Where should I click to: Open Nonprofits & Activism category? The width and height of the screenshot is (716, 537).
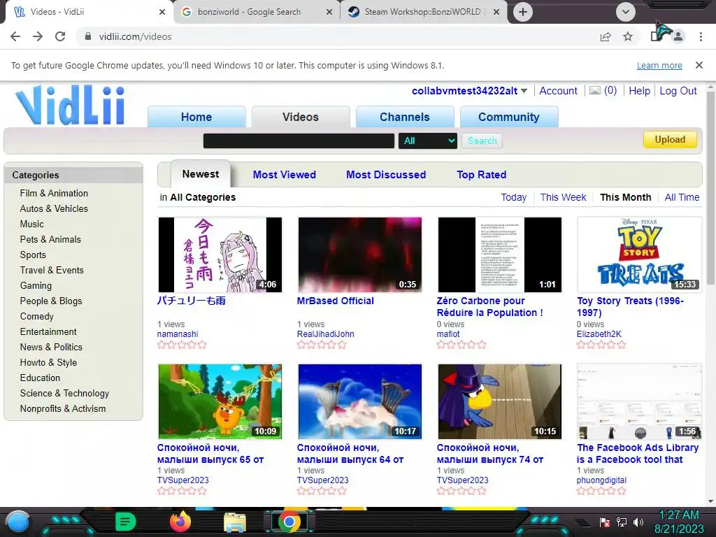62,408
